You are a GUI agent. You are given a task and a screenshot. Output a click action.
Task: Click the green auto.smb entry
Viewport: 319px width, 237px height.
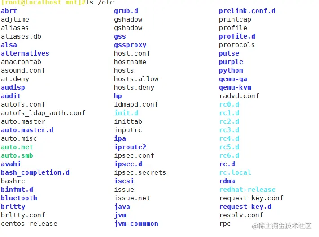tap(17, 155)
